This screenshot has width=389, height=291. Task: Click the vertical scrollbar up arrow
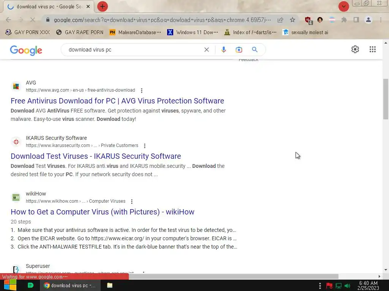(386, 43)
